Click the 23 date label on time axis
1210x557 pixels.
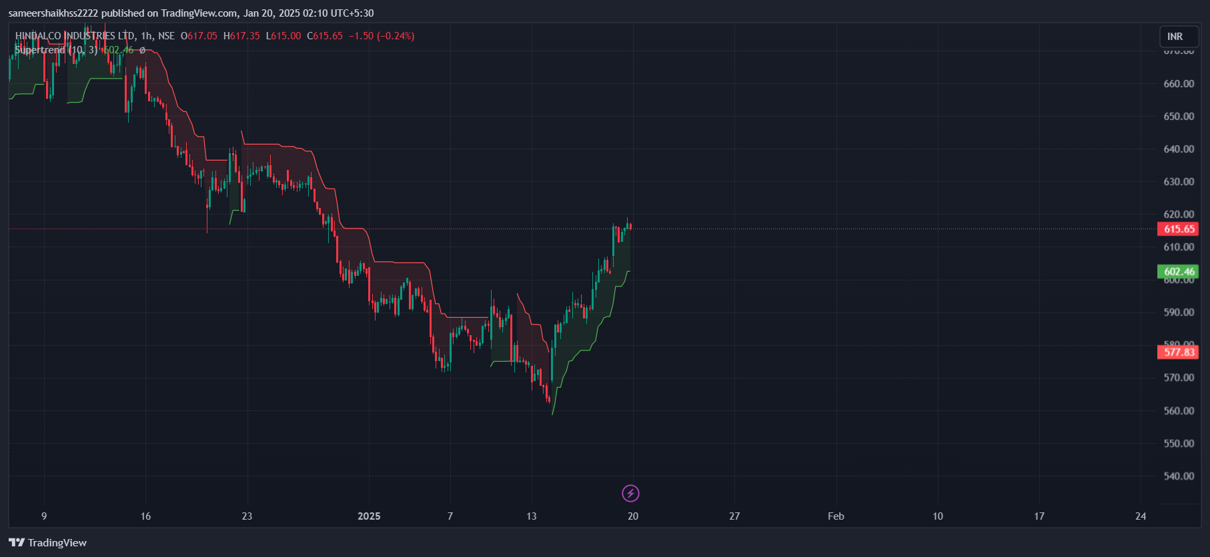[247, 516]
